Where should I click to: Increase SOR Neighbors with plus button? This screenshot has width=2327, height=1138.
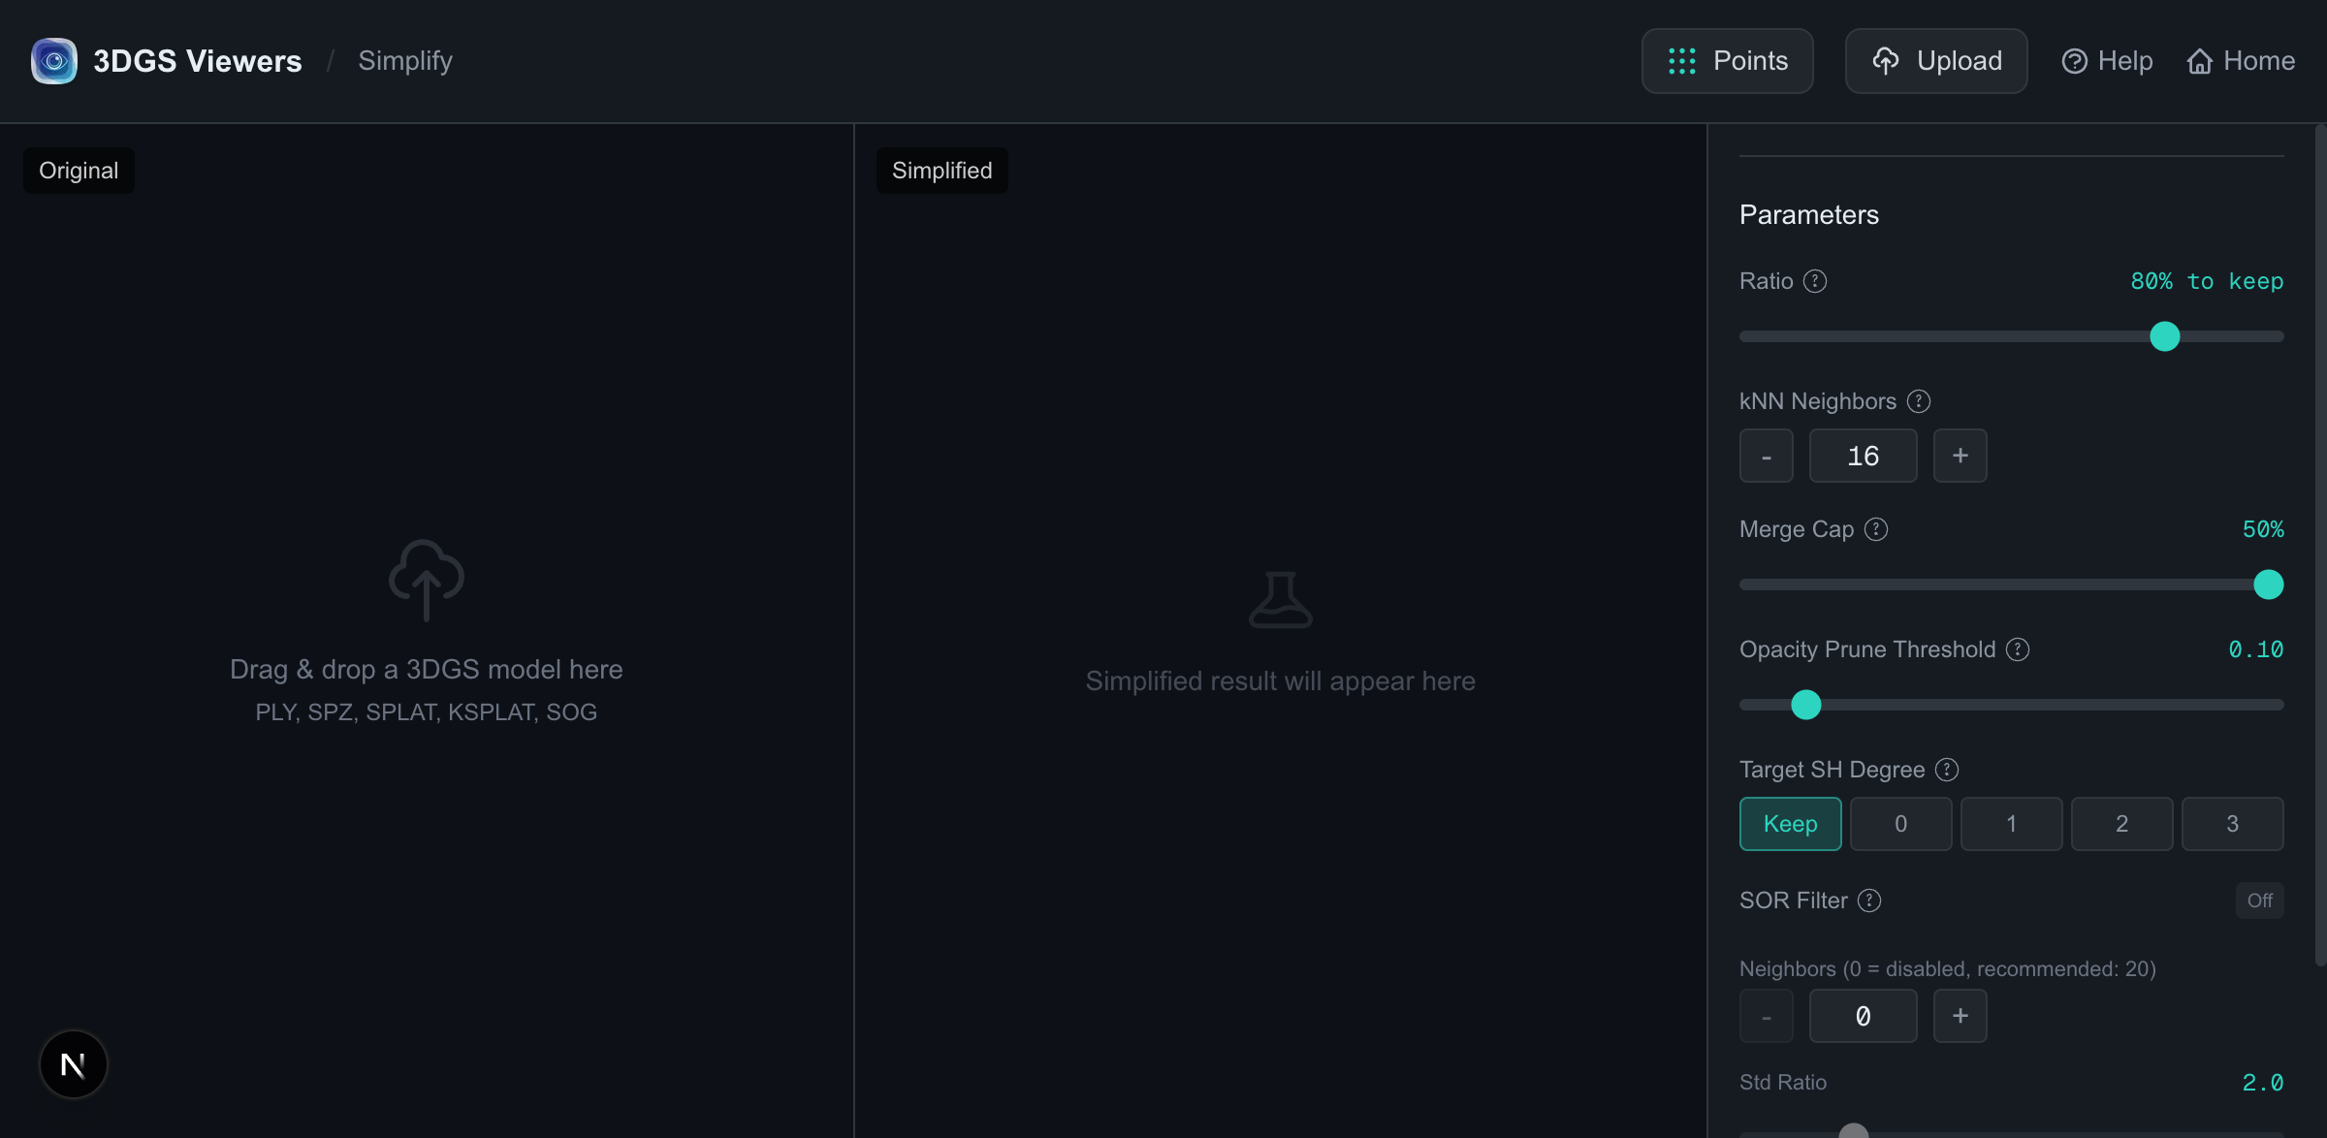click(1960, 1016)
